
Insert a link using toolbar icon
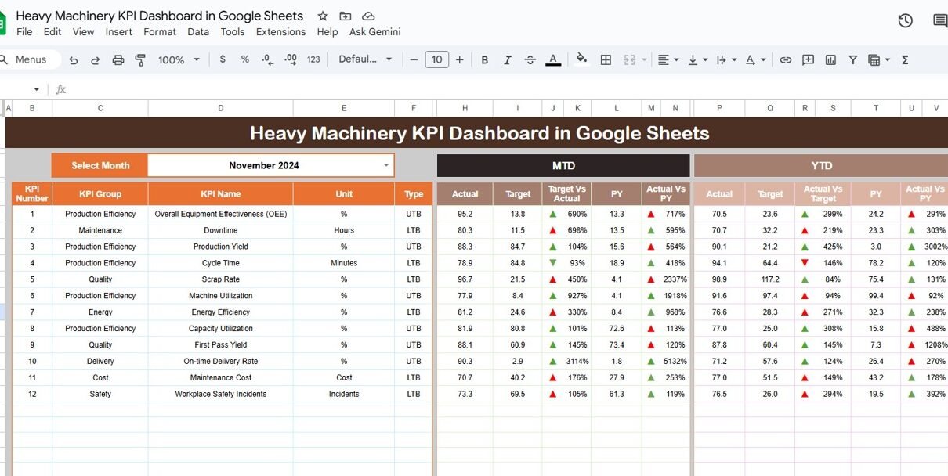pos(785,60)
